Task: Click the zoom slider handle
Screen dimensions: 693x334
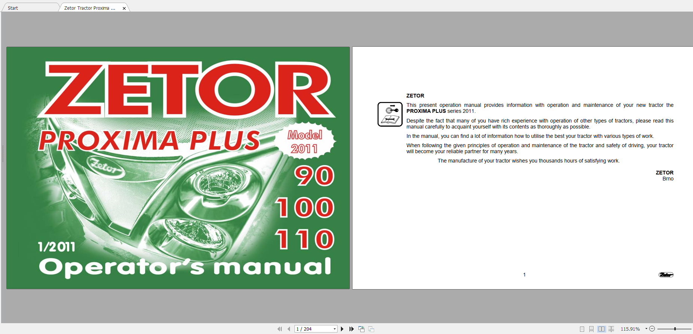Action: pos(675,329)
